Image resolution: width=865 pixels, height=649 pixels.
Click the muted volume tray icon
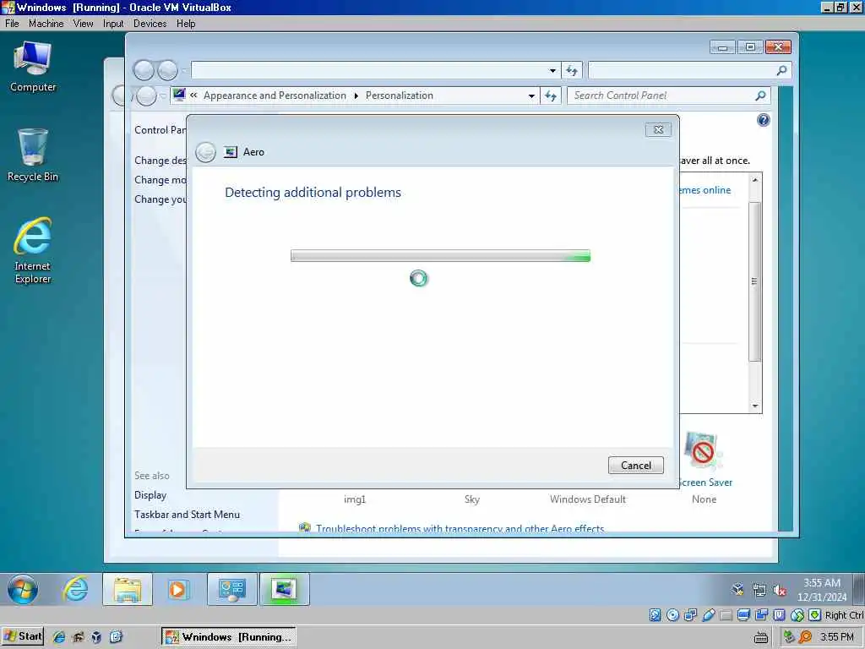click(x=780, y=590)
